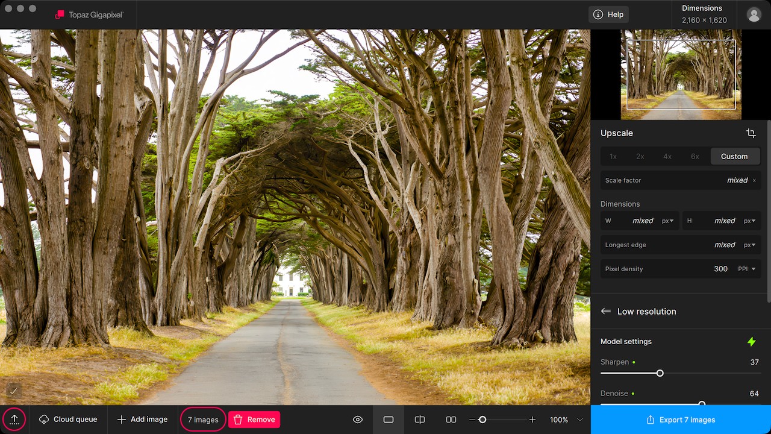Image resolution: width=771 pixels, height=434 pixels.
Task: Open the user account avatar
Action: (x=754, y=14)
